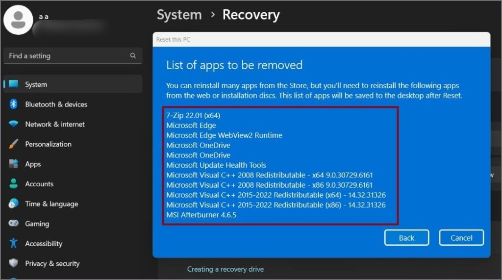Go to System in the breadcrumb
The width and height of the screenshot is (502, 280).
tap(179, 15)
